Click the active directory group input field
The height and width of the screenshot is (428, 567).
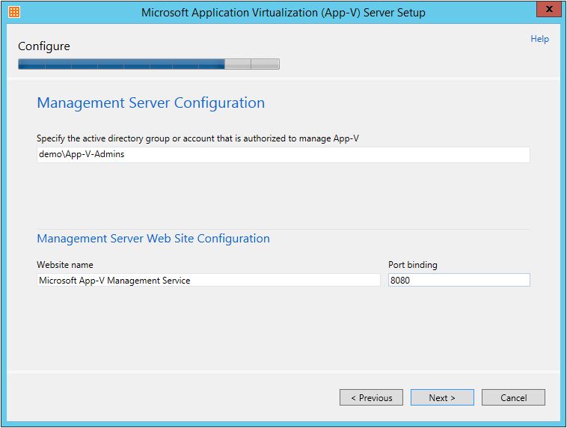[x=283, y=154]
